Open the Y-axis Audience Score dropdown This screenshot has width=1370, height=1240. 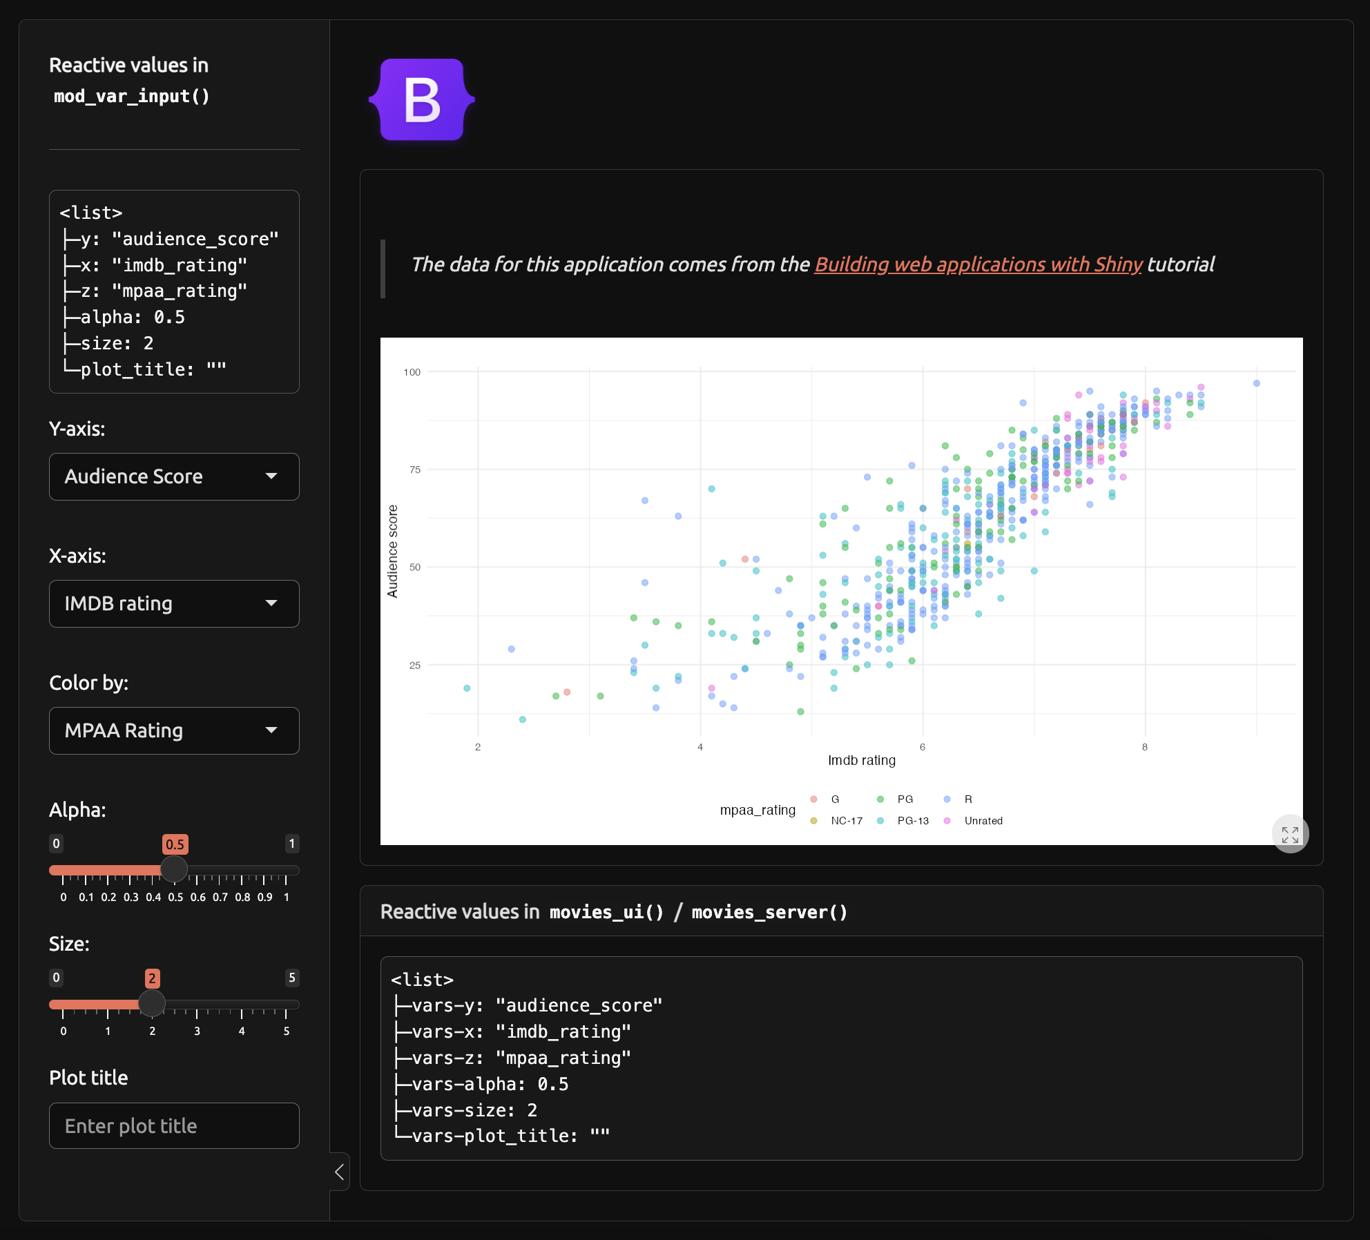tap(174, 476)
